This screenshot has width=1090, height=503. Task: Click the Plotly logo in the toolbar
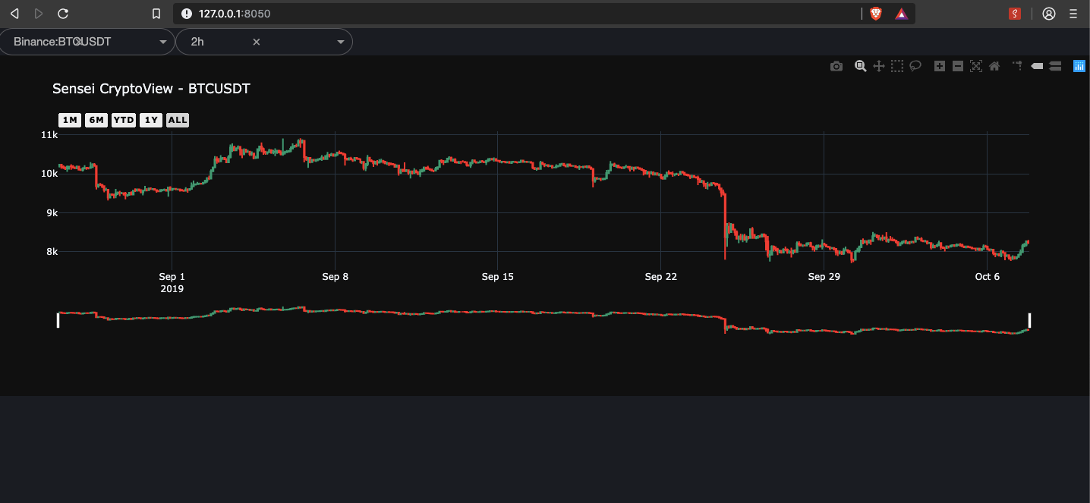point(1079,66)
